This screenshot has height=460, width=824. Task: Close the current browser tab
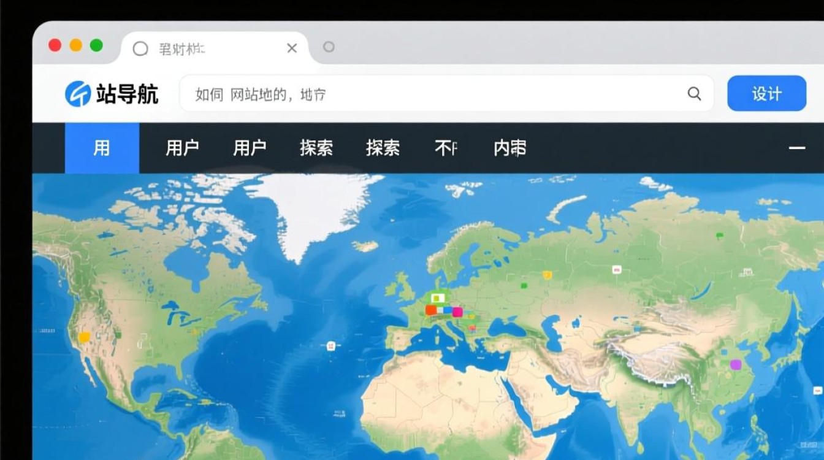point(292,48)
